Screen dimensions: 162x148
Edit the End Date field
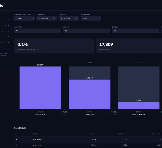click(x=69, y=18)
